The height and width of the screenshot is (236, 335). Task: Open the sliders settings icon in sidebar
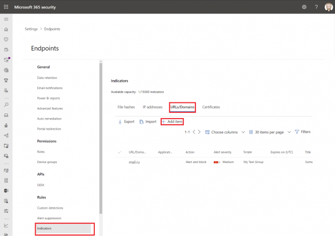click(x=6, y=211)
